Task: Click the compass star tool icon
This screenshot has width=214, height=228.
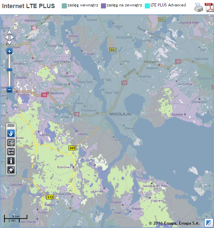Action: click(x=11, y=170)
